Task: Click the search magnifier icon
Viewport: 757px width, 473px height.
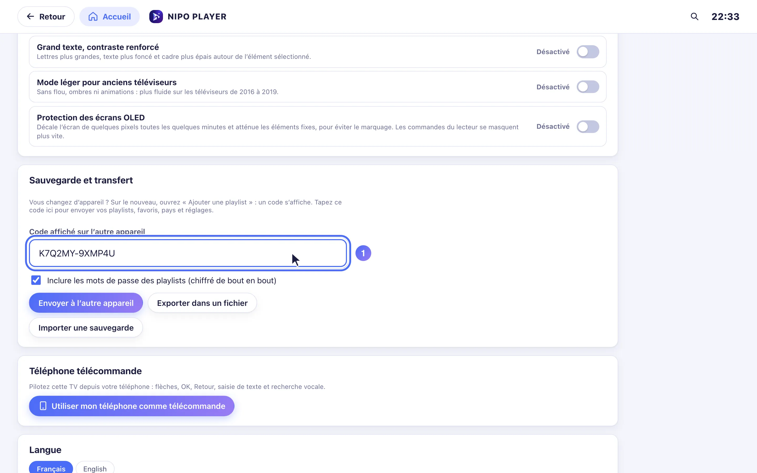Action: pos(694,17)
